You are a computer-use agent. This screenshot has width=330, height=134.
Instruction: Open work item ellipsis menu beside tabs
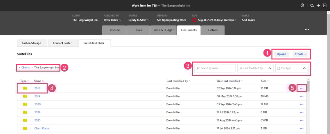(x=307, y=30)
